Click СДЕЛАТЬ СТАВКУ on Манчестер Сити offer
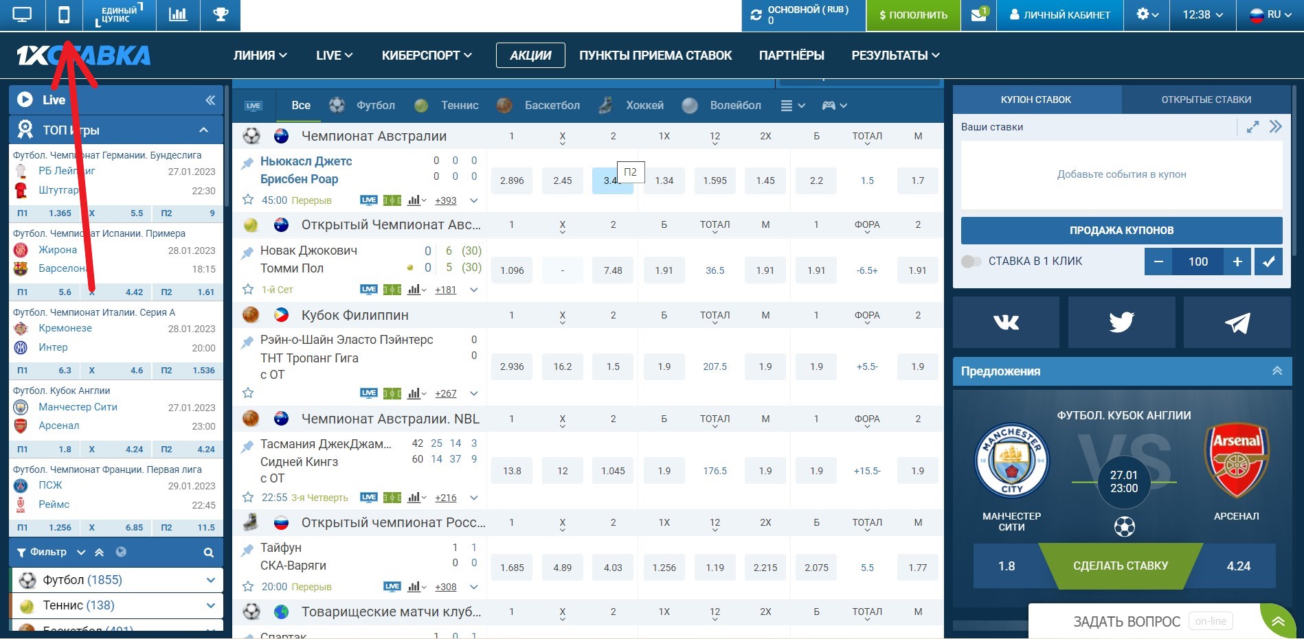The image size is (1304, 639). click(x=1121, y=566)
